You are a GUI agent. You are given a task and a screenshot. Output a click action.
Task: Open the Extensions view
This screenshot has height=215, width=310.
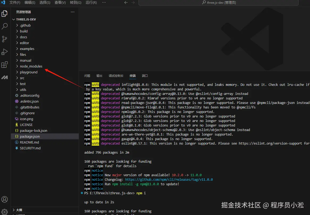[x=5, y=65]
